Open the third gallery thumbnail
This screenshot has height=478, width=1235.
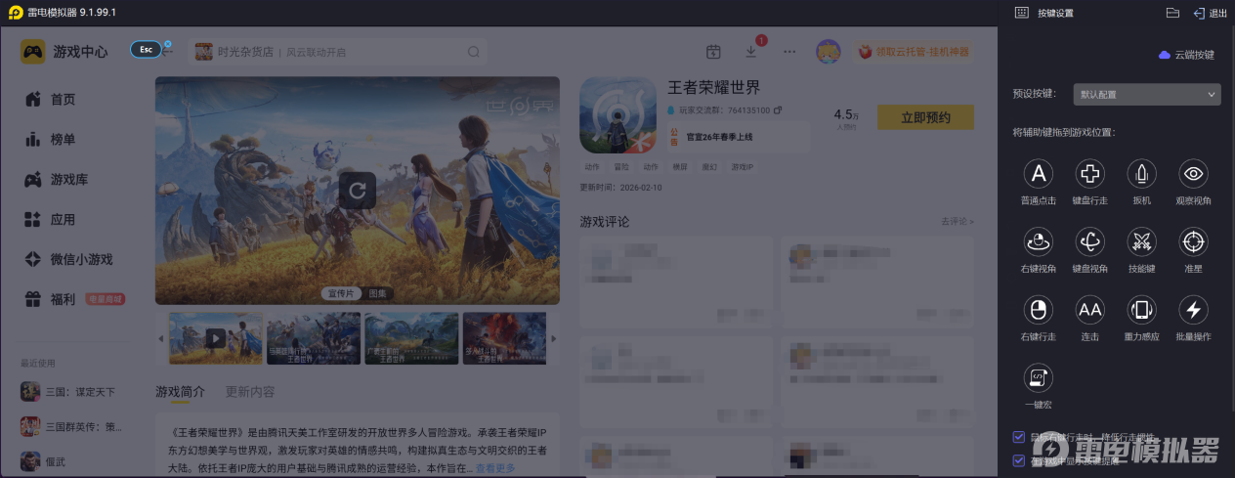411,338
